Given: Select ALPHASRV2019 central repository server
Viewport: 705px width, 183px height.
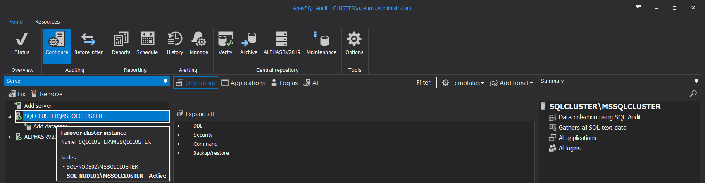Looking at the screenshot, I should pyautogui.click(x=282, y=44).
